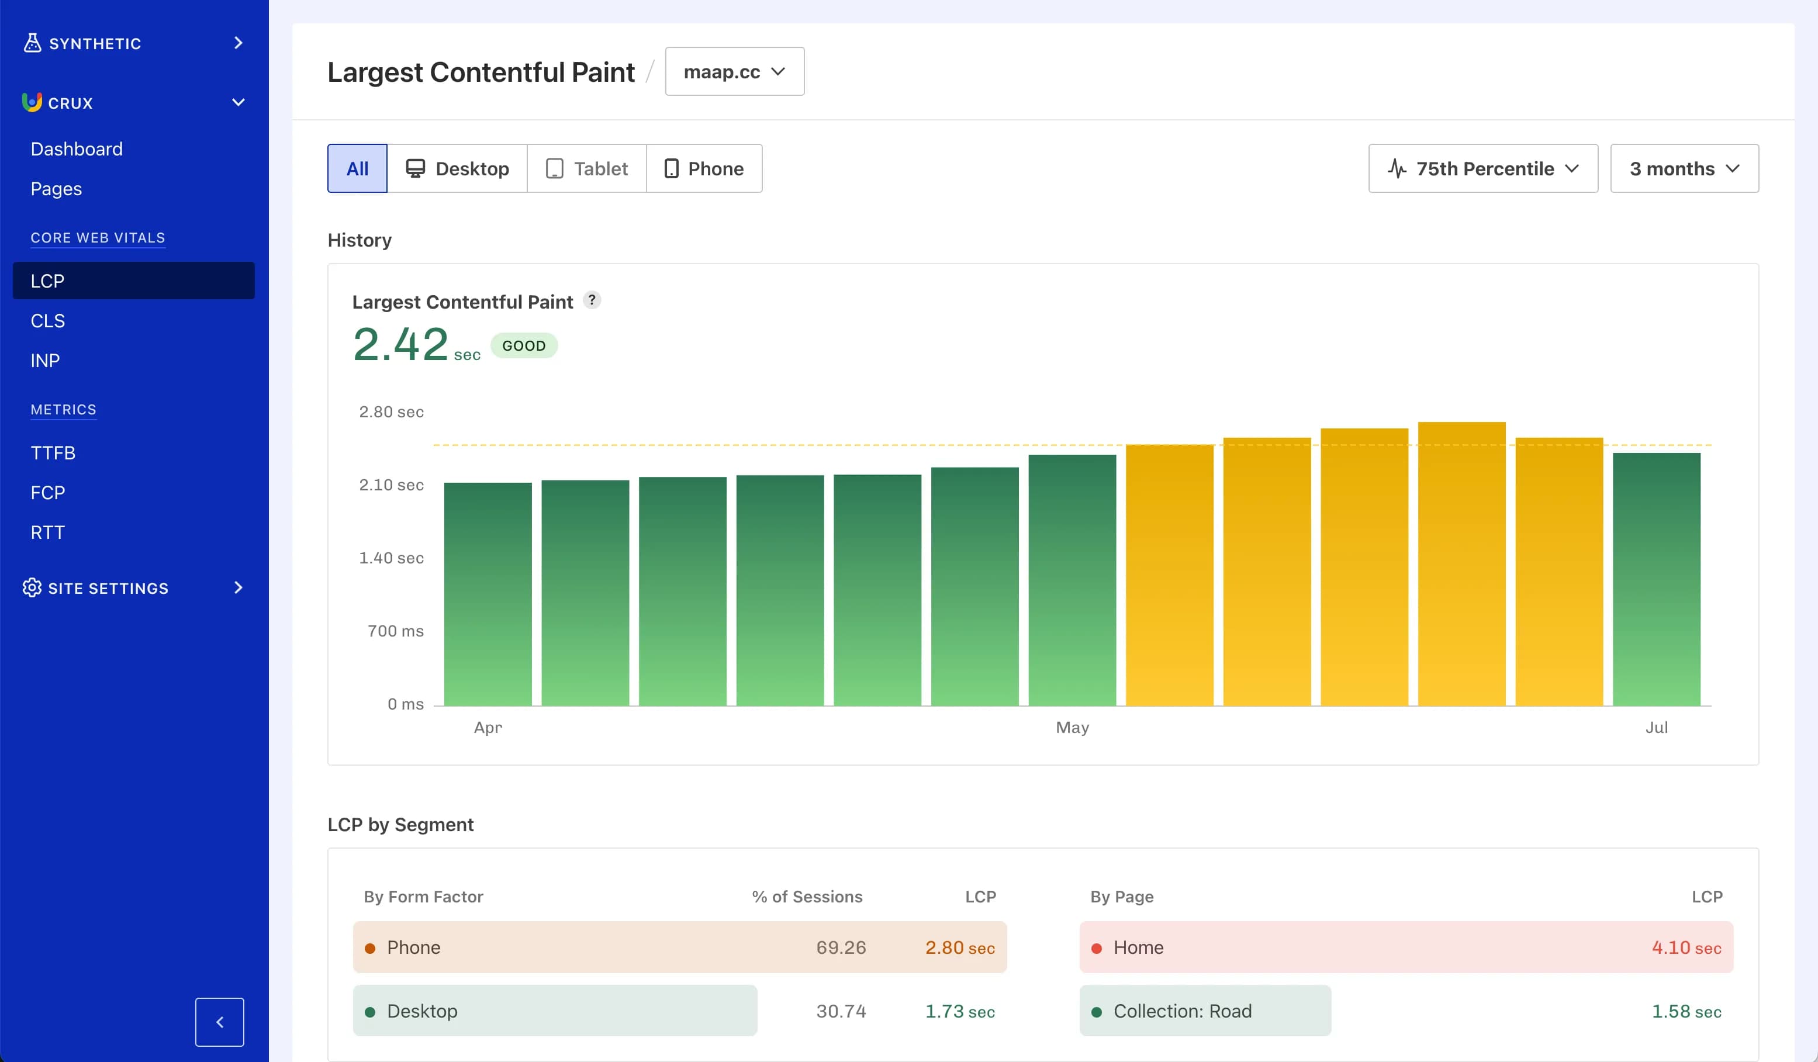
Task: Click the Synthetic flask icon
Action: click(32, 43)
